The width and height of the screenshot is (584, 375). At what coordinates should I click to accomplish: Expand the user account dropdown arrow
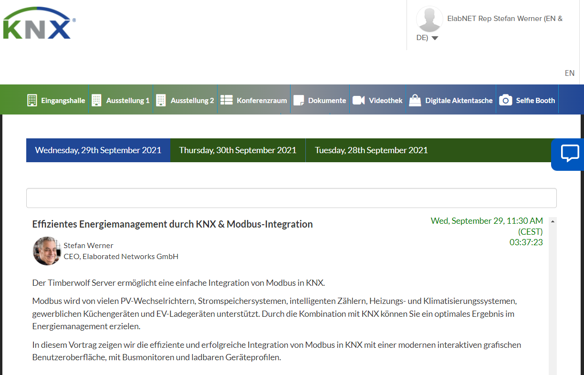click(435, 38)
